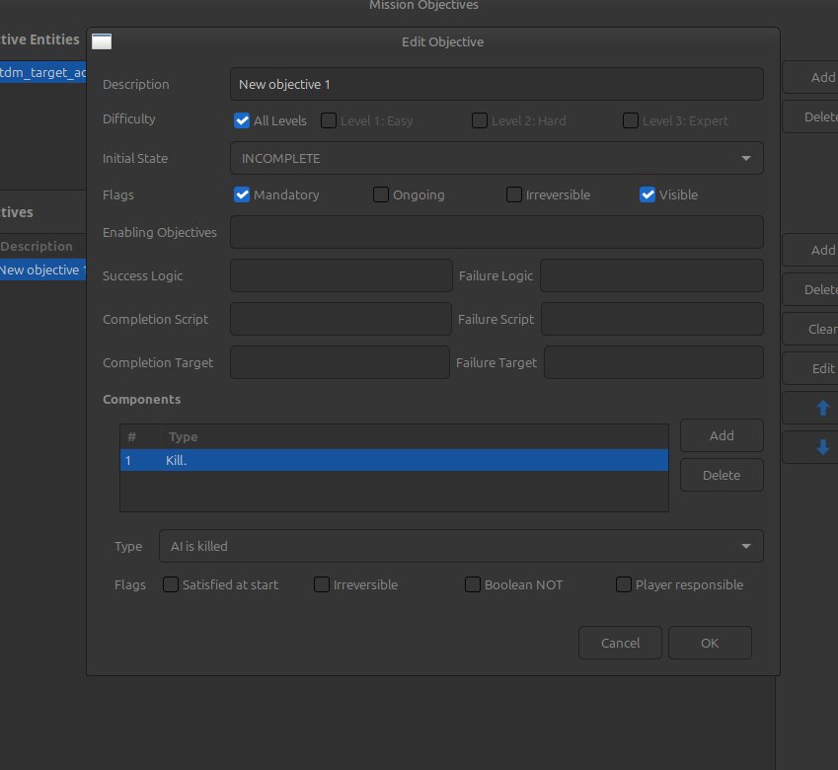
Task: Enable Satisfied at start component flag
Action: (171, 584)
